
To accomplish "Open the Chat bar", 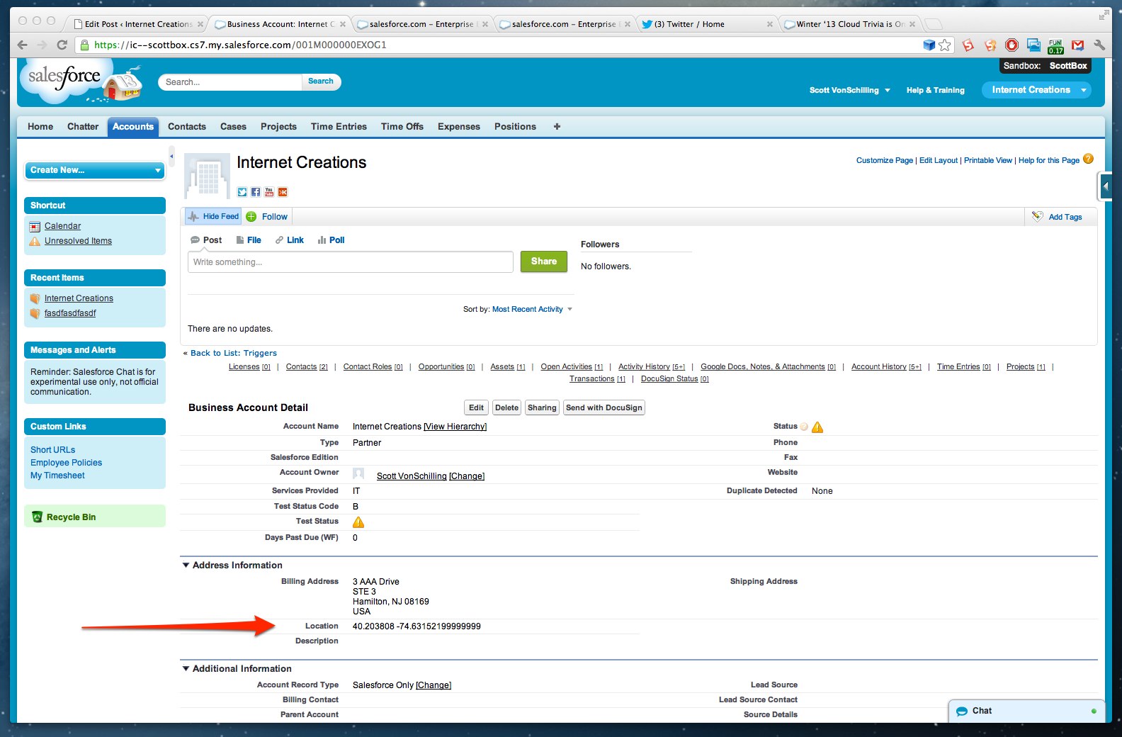I will pos(1026,711).
